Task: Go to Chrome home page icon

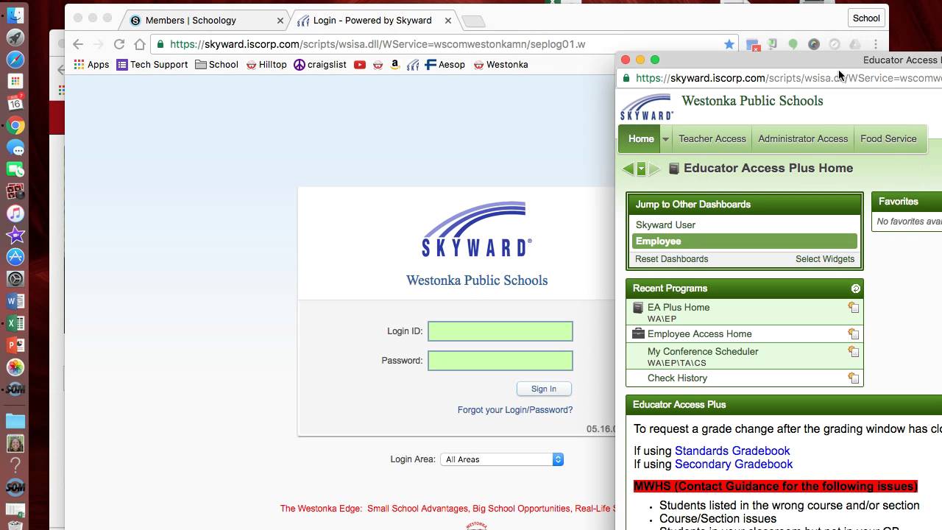Action: coord(140,44)
